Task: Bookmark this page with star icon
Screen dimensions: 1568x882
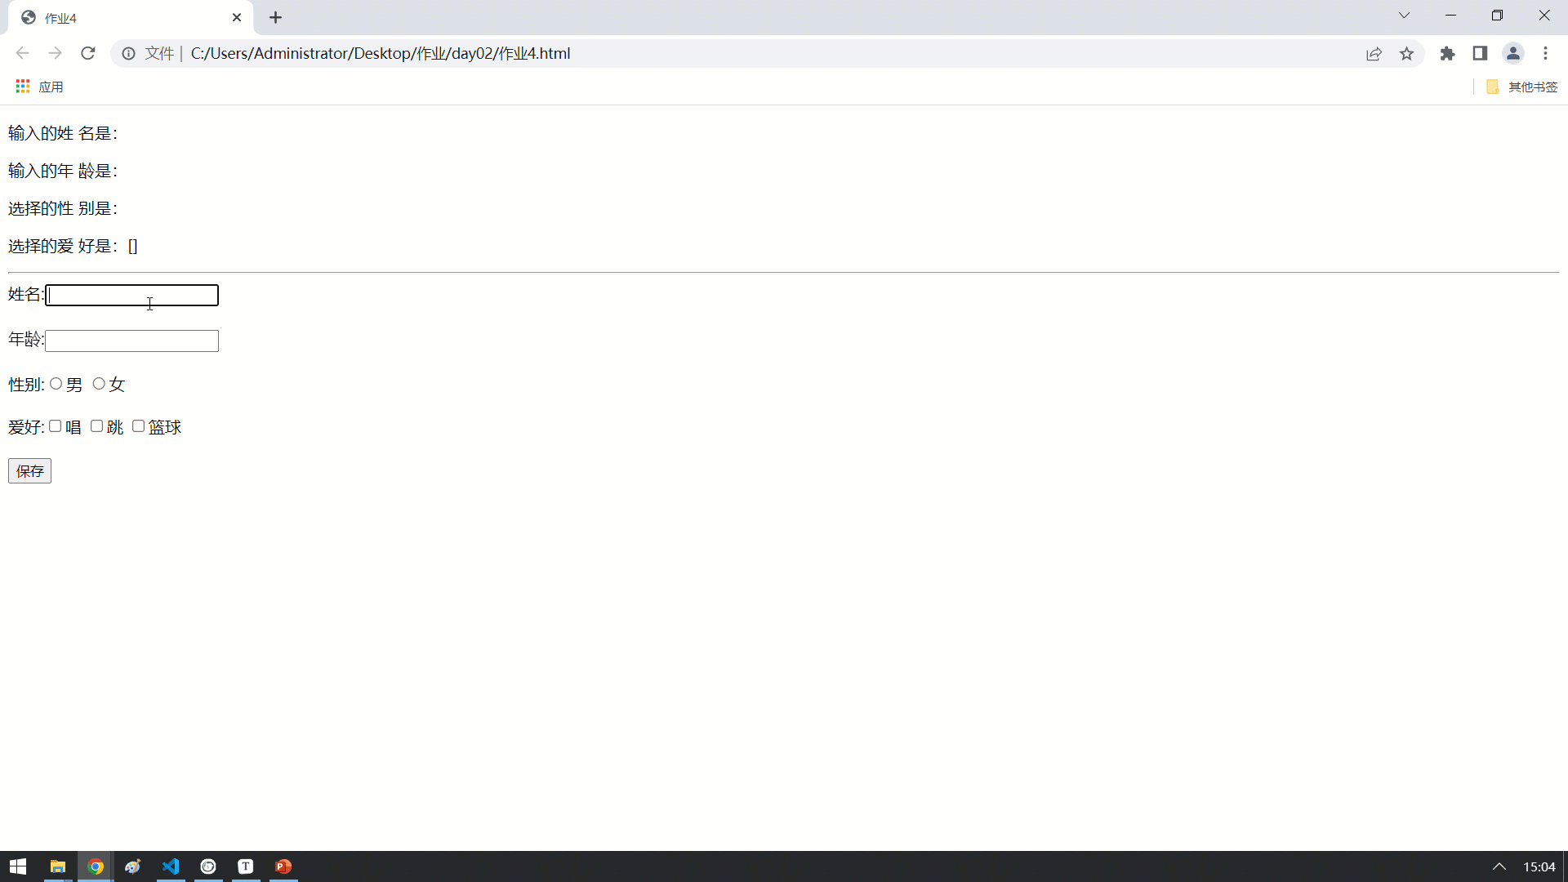Action: [x=1406, y=53]
